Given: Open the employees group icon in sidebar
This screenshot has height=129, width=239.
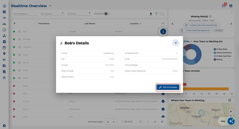Looking at the screenshot, I should 4,24.
